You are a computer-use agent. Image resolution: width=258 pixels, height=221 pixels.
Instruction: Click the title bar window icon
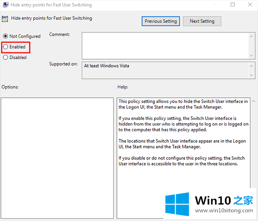click(5, 5)
